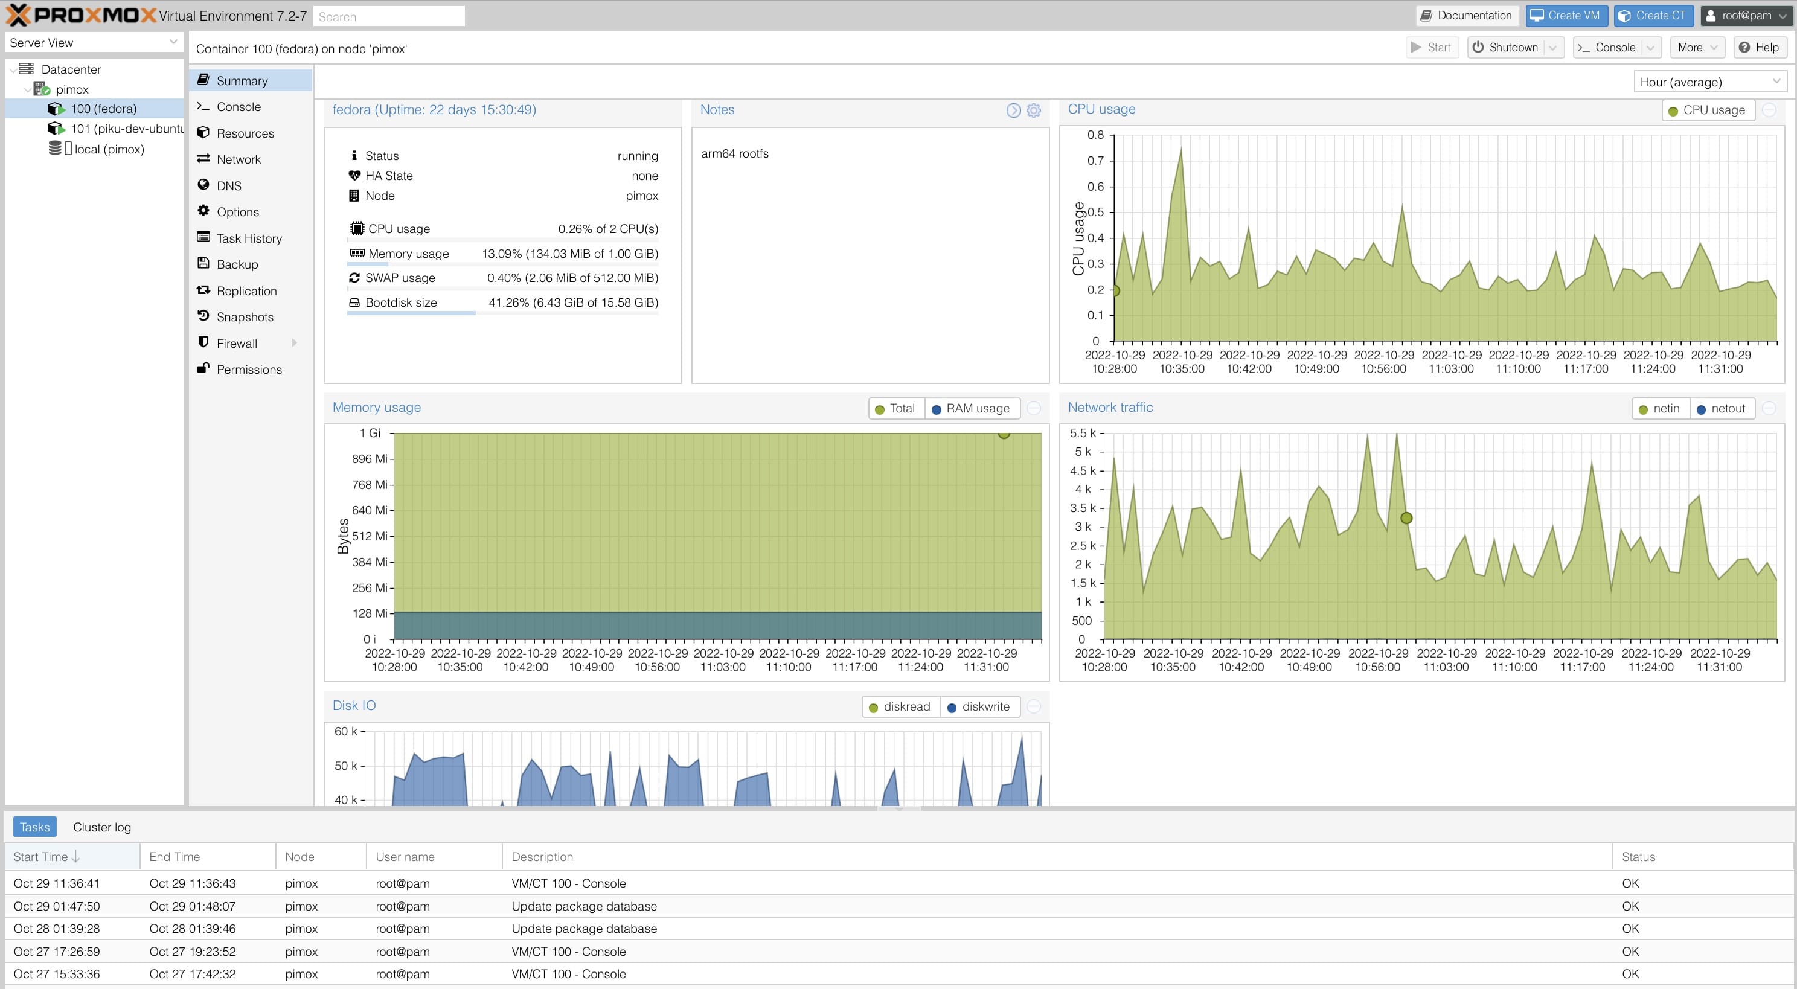Click the Datacenter server icon
Viewport: 1797px width, 989px height.
click(x=27, y=68)
